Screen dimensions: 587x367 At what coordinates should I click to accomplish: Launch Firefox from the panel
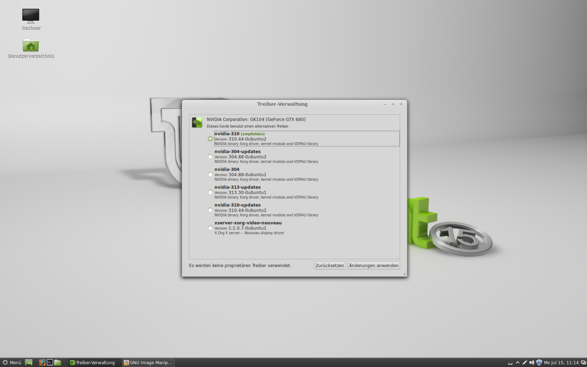[x=42, y=362]
